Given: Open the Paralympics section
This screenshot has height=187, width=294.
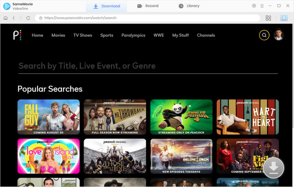Looking at the screenshot, I should pos(133,35).
